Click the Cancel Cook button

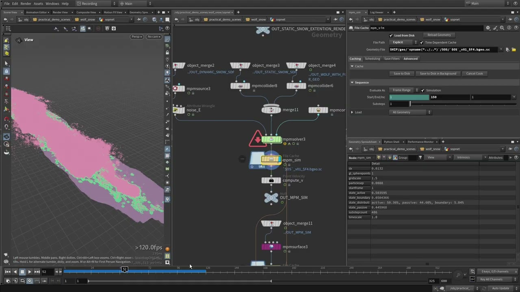point(474,74)
